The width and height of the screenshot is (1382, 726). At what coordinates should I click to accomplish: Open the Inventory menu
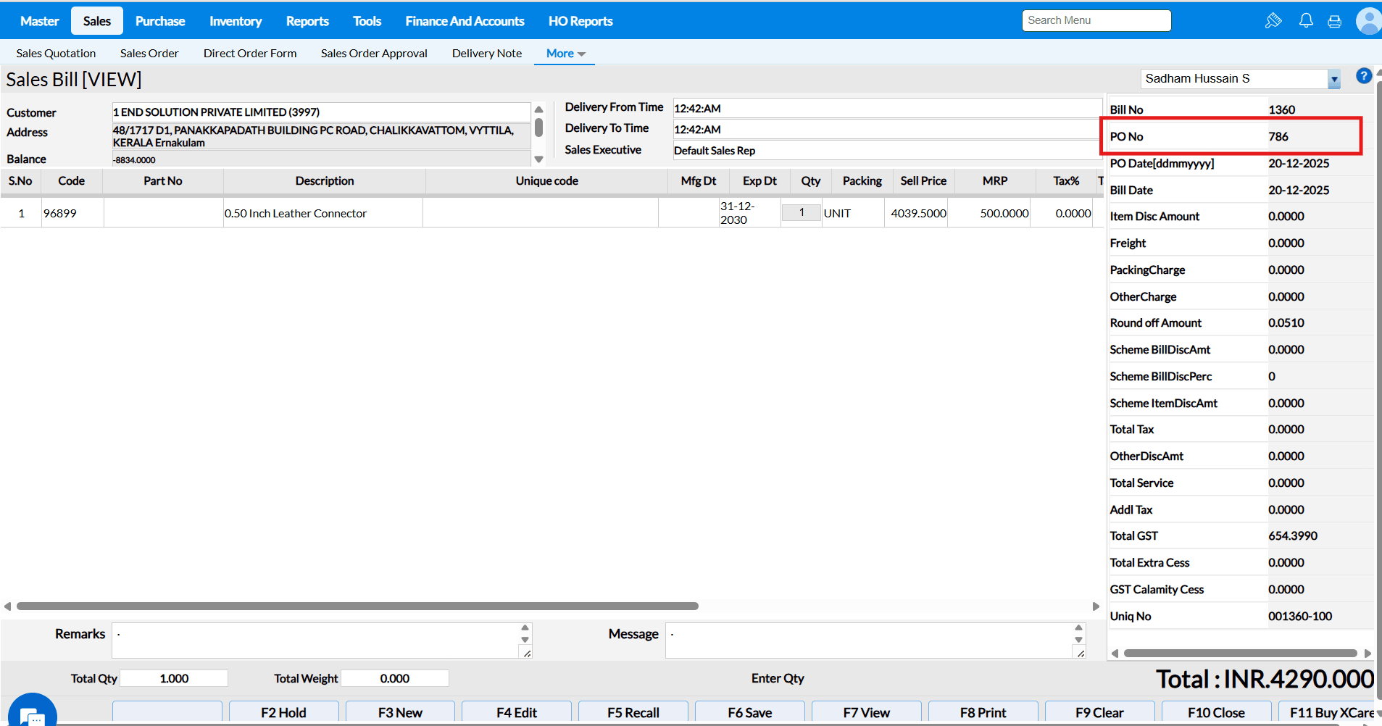(236, 21)
